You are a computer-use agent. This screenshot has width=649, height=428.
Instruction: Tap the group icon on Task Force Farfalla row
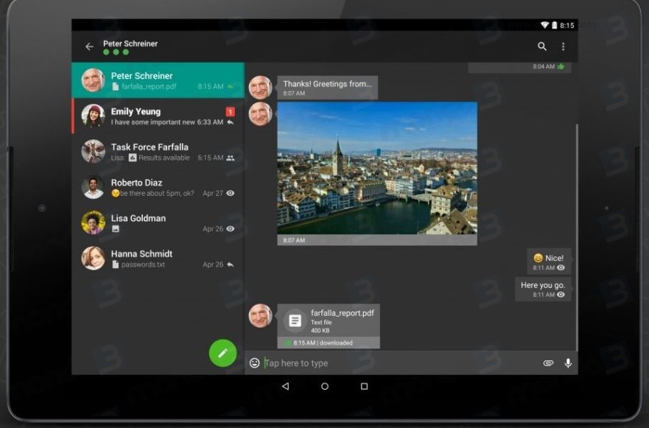tap(231, 158)
